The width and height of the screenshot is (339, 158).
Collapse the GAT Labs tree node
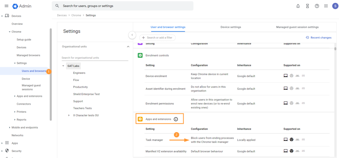pyautogui.click(x=63, y=66)
